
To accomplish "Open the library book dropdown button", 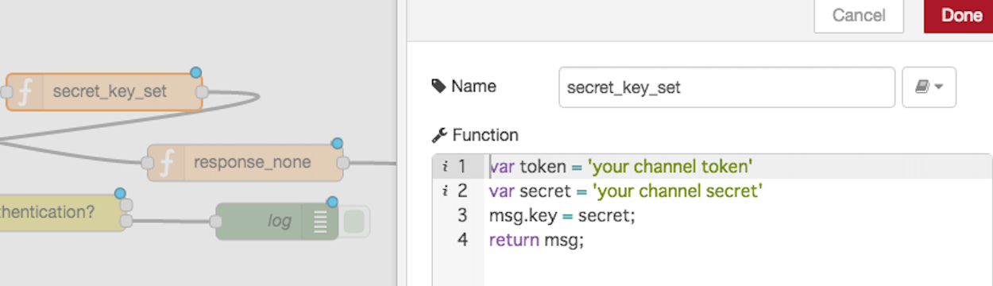I will pos(929,87).
